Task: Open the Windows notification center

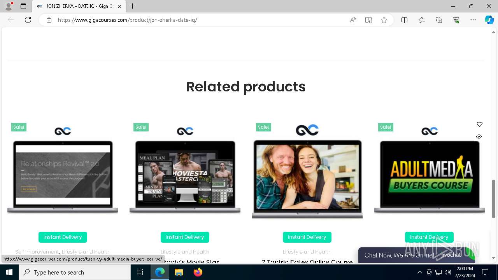Action: coord(485,272)
